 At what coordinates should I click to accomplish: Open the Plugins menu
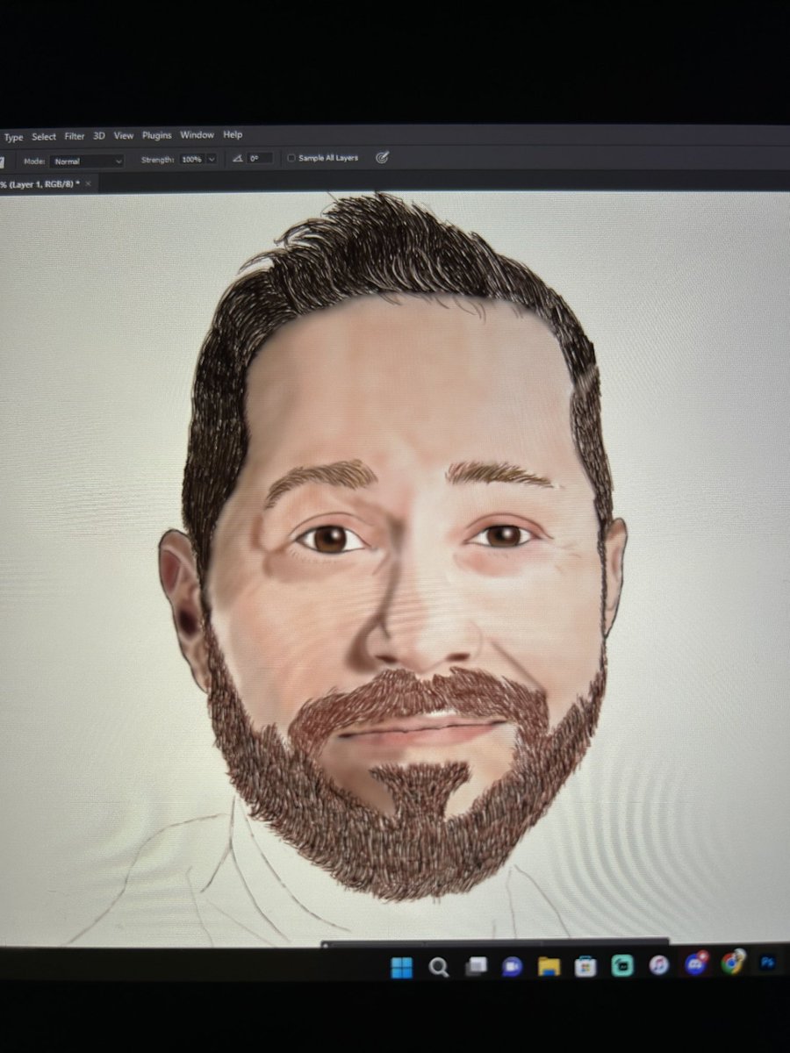(156, 135)
